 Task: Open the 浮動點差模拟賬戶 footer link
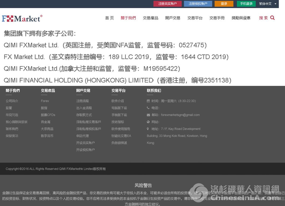coord(89,129)
